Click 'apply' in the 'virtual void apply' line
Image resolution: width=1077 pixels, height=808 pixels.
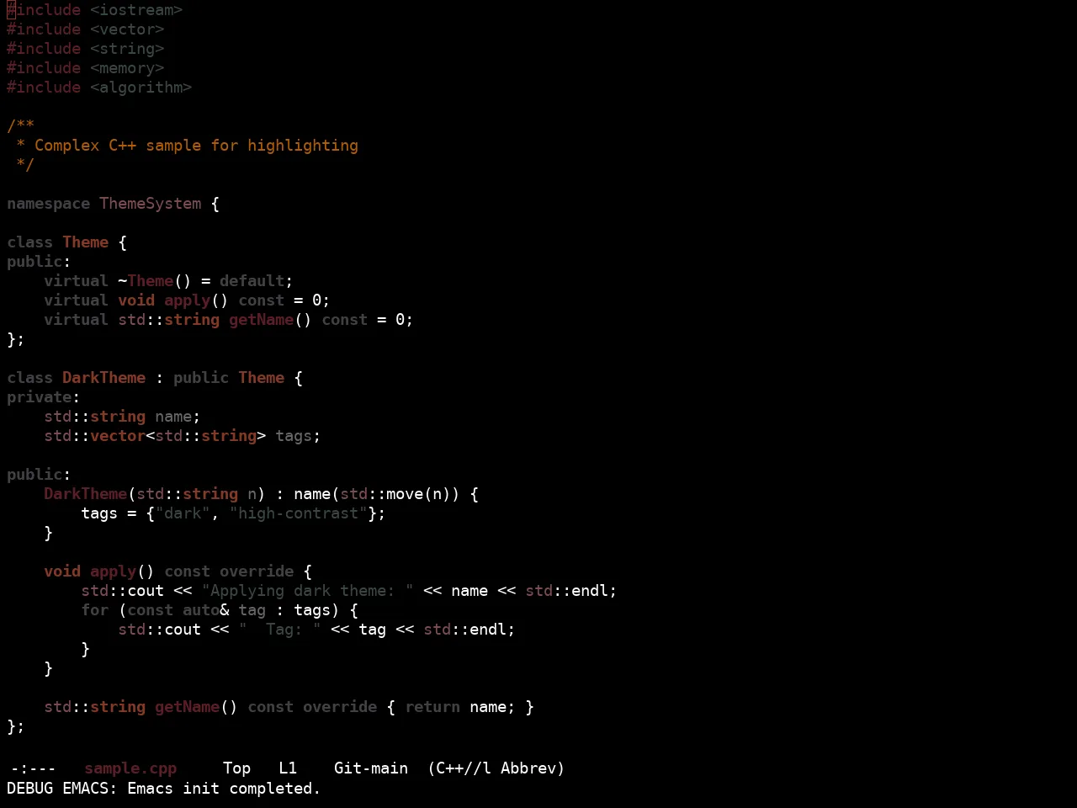188,300
